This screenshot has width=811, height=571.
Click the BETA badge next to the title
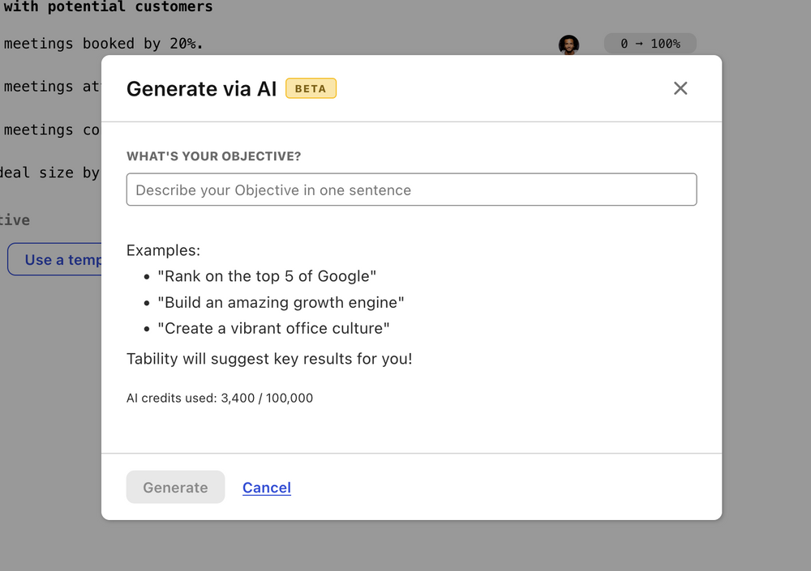(311, 88)
